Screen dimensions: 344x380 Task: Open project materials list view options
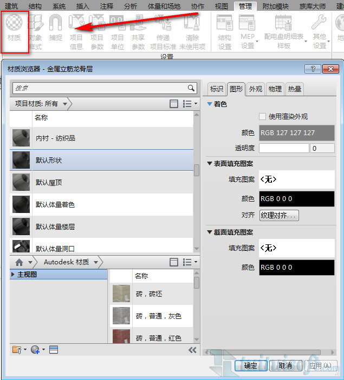(x=190, y=104)
